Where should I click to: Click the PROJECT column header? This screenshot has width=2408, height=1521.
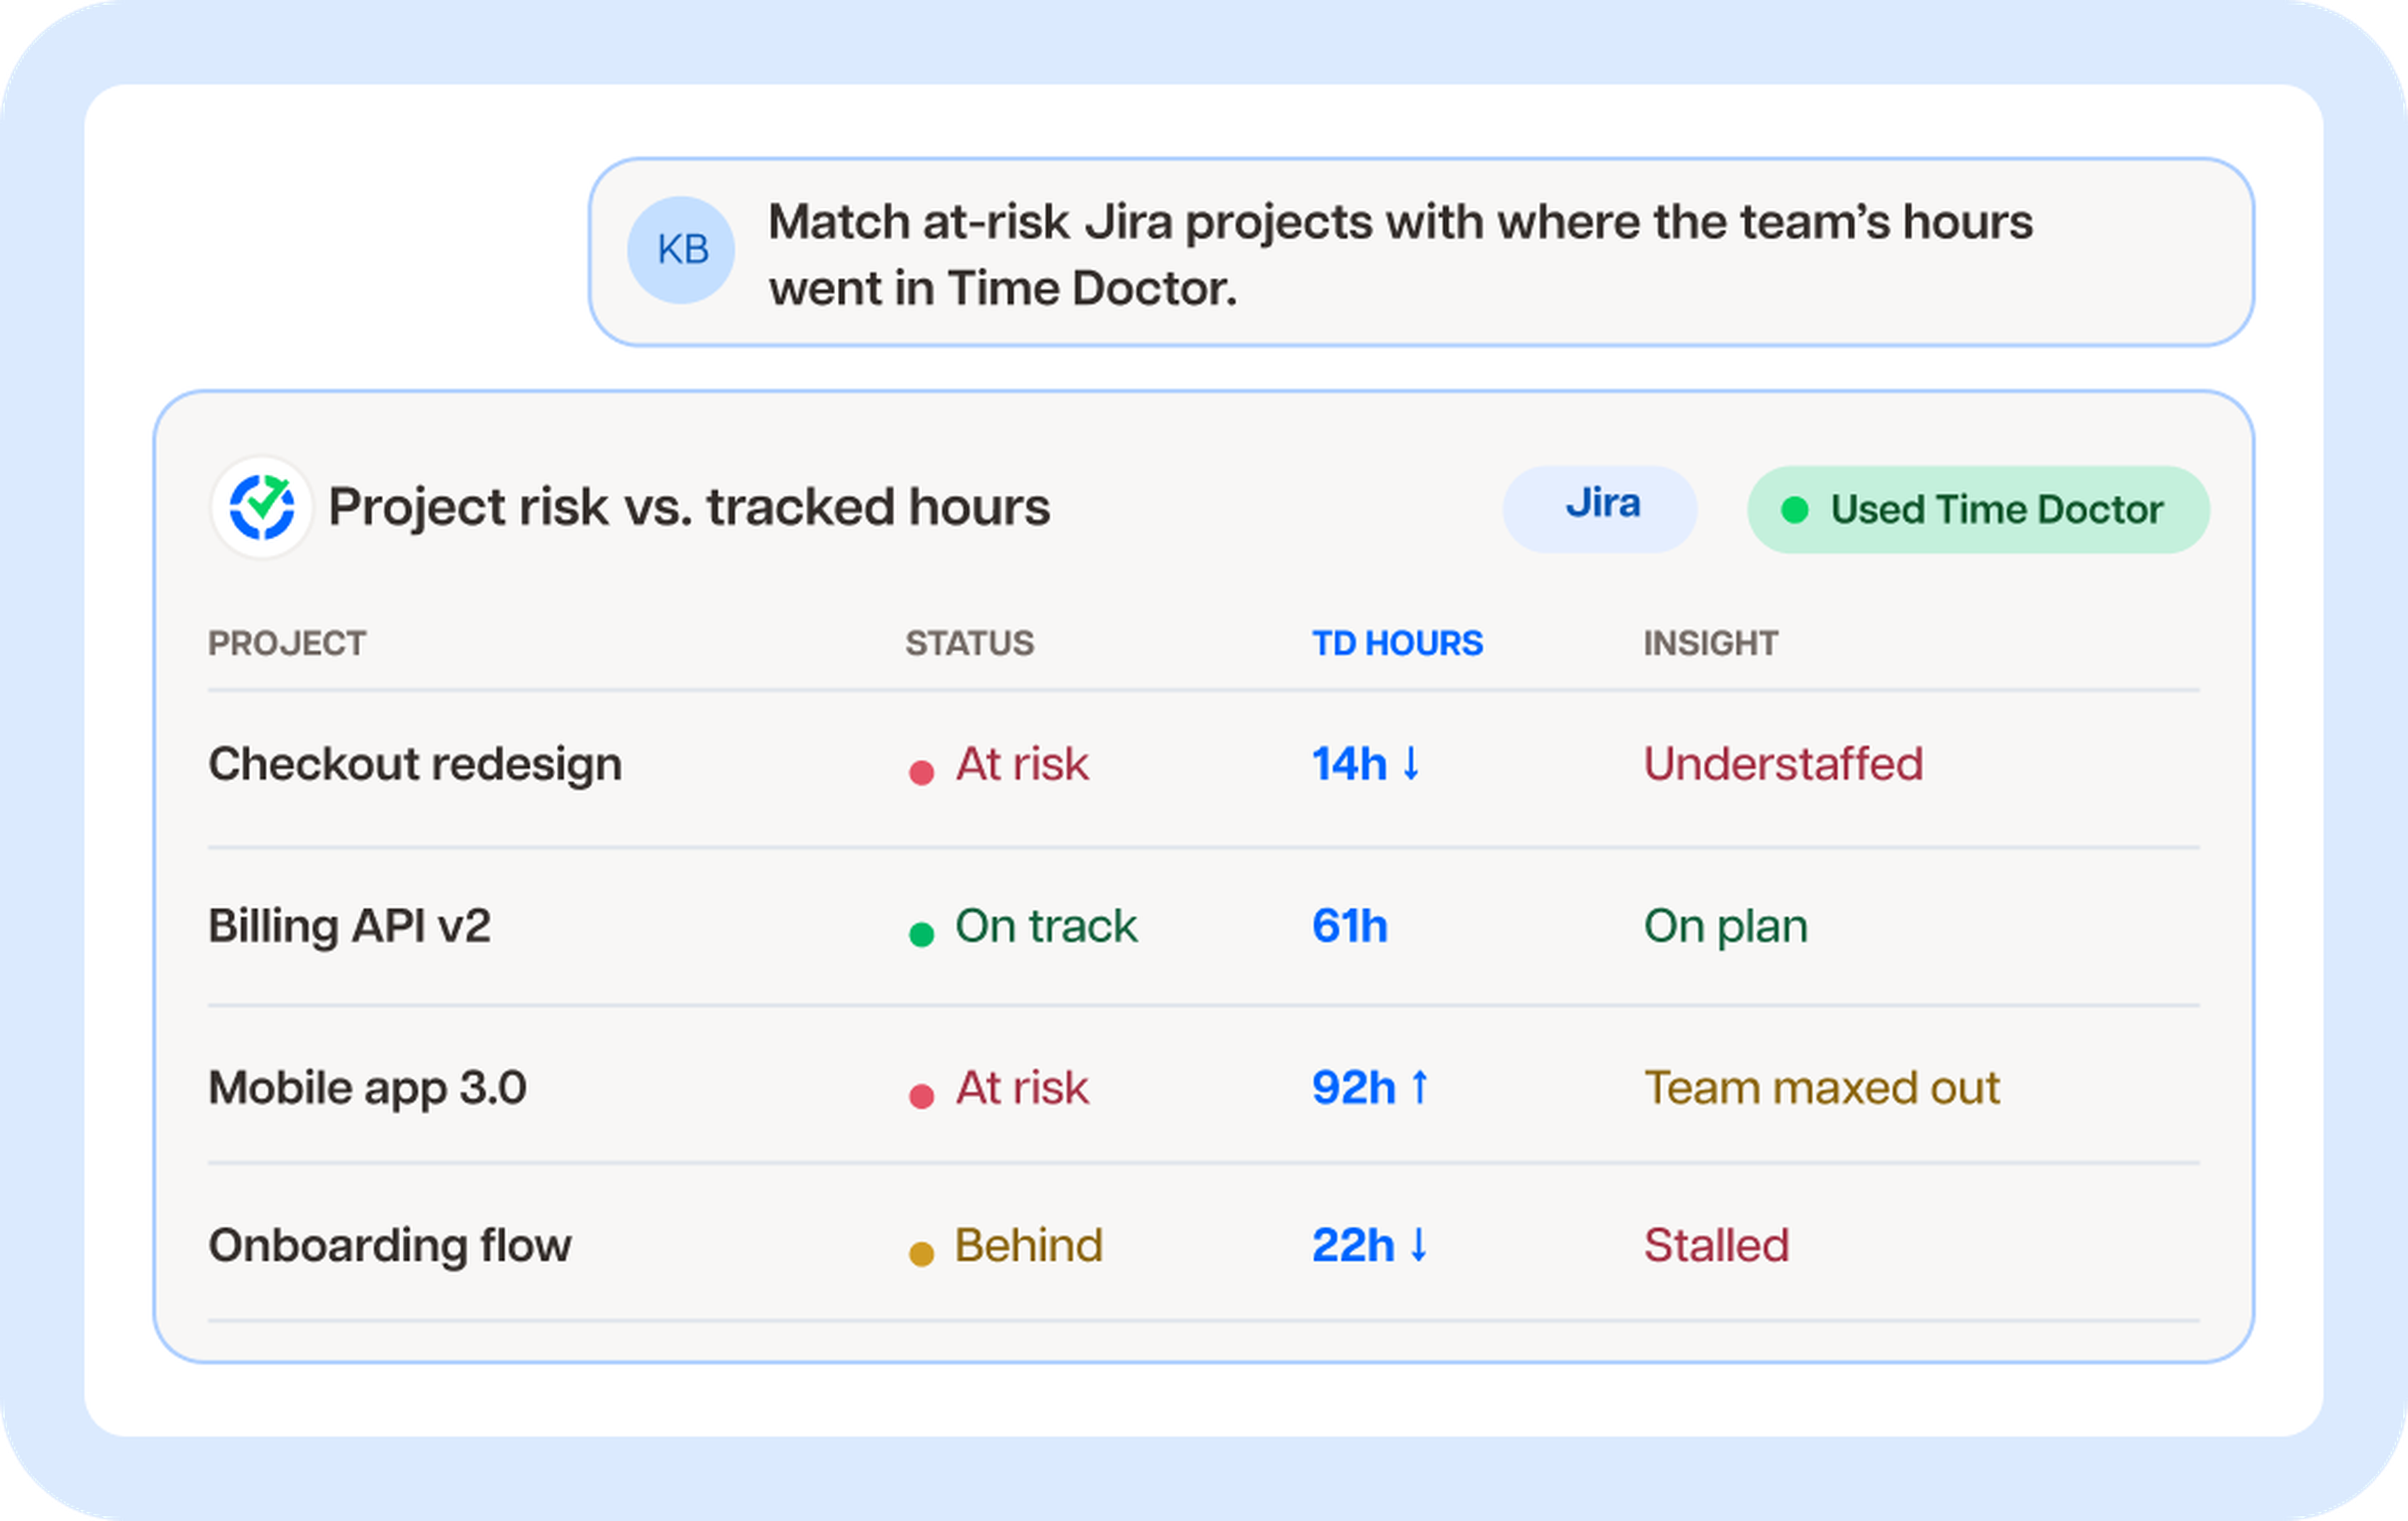point(287,643)
